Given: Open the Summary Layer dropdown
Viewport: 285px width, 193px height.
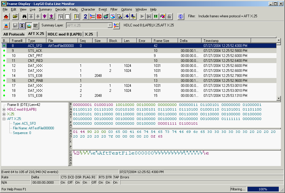Looking at the screenshot, I should 110,25.
